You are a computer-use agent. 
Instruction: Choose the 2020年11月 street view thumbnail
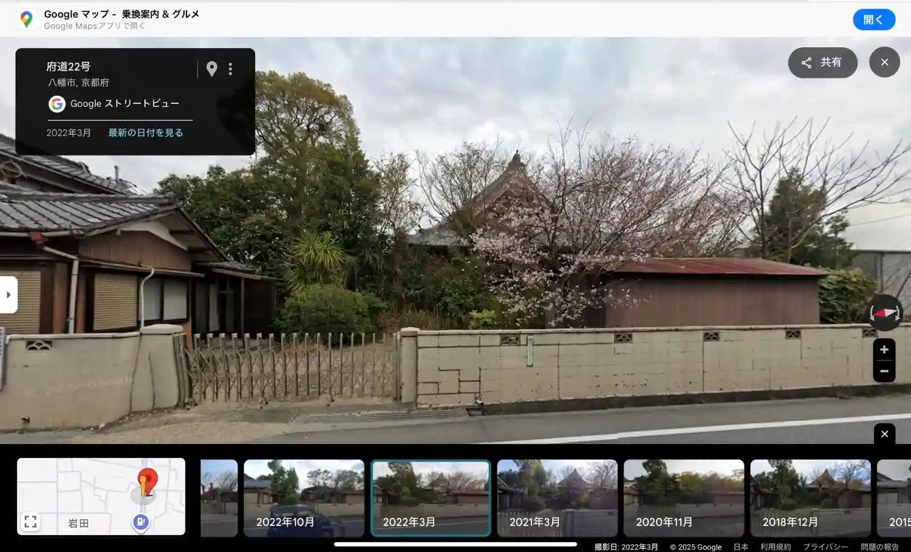click(683, 498)
